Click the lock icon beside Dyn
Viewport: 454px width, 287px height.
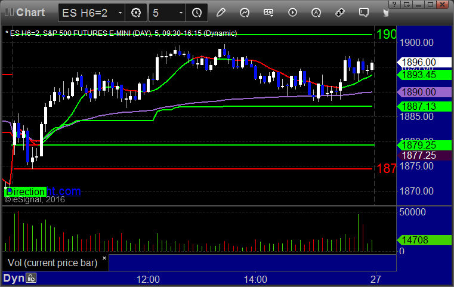coord(31,278)
